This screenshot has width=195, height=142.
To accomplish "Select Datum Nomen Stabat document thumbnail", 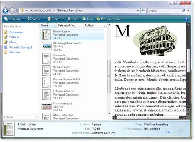I will (x=46, y=83).
